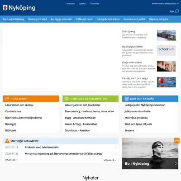Click the 2020-11-30 date entry
Image resolution: width=181 pixels, height=181 pixels.
click(x=12, y=153)
